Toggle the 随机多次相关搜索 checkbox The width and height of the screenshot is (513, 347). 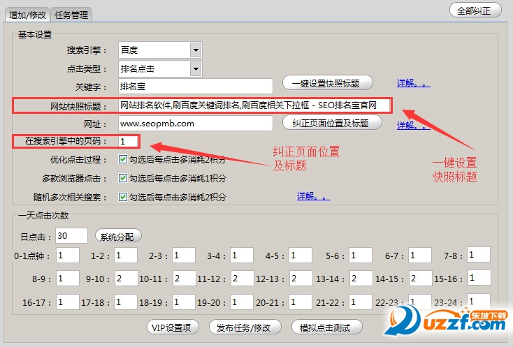[x=123, y=197]
